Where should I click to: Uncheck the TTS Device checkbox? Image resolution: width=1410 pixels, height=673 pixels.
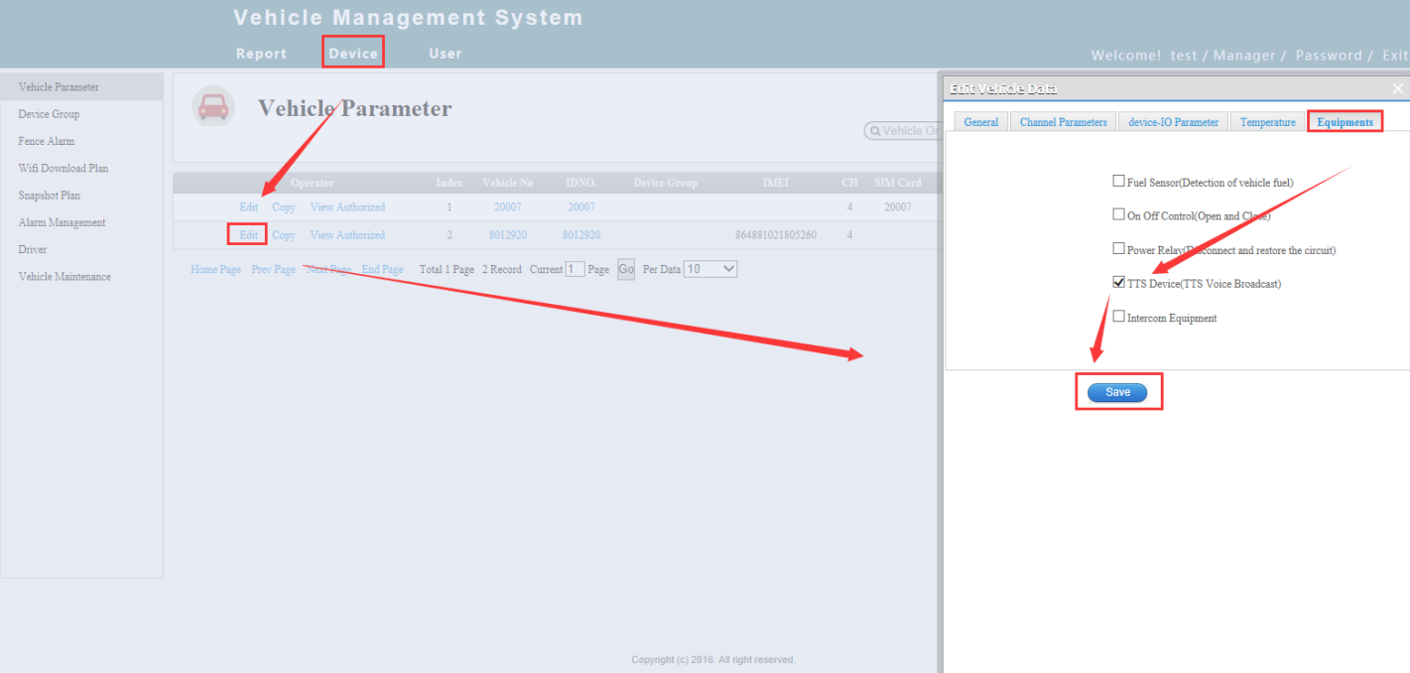click(1118, 283)
